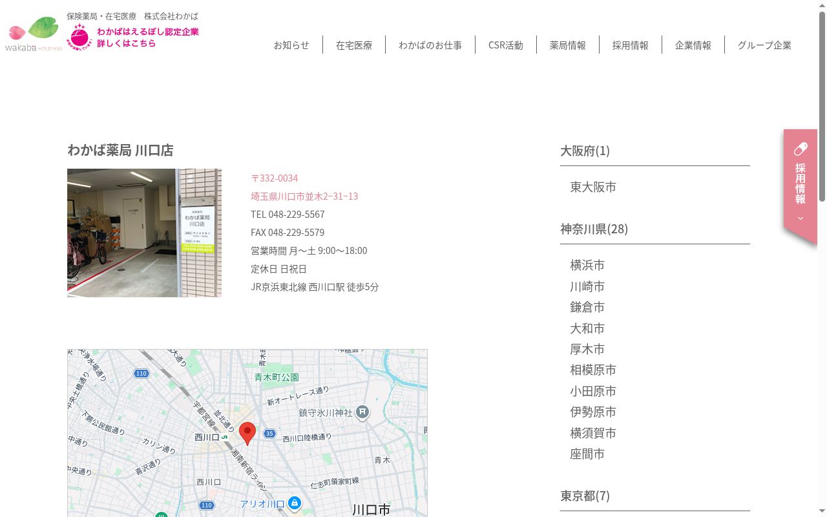
Task: Open address 埼玉県川口市並木2−31−13 link
Action: click(304, 196)
